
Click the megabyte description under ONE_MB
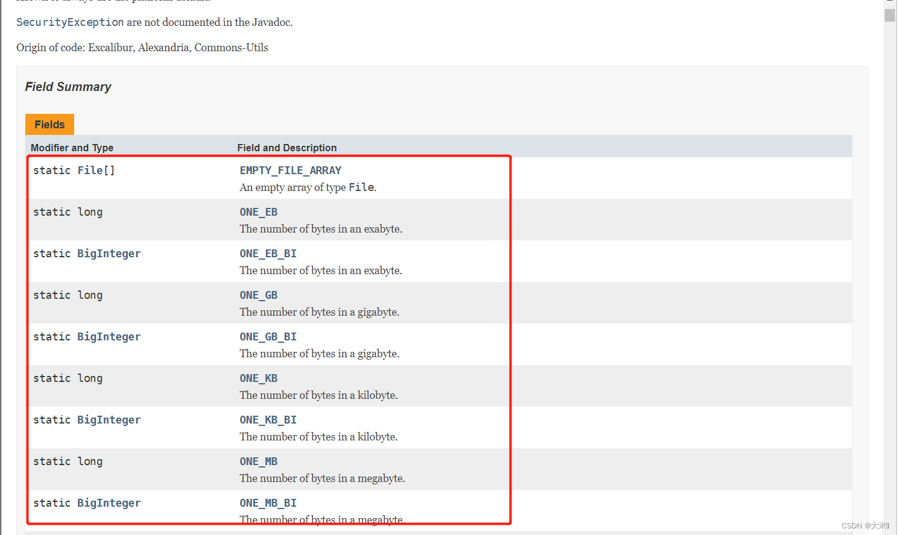pyautogui.click(x=323, y=478)
